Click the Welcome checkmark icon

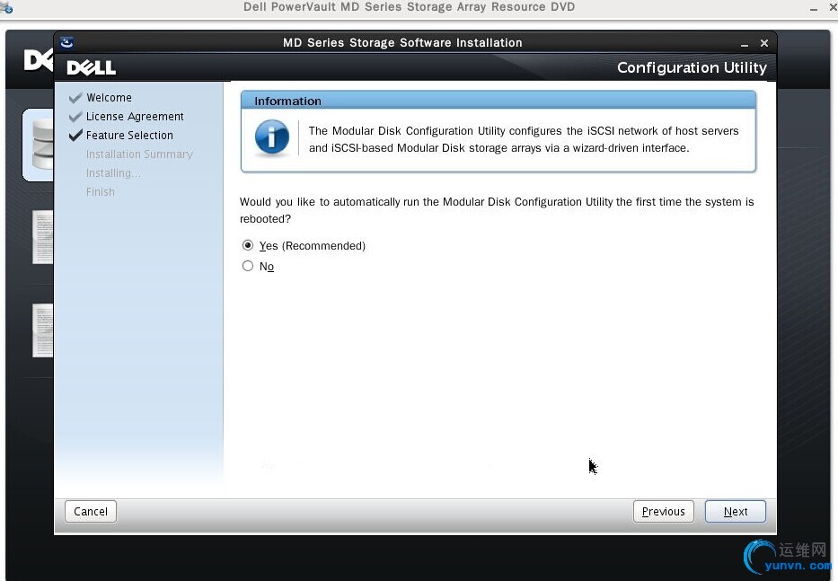tap(75, 98)
